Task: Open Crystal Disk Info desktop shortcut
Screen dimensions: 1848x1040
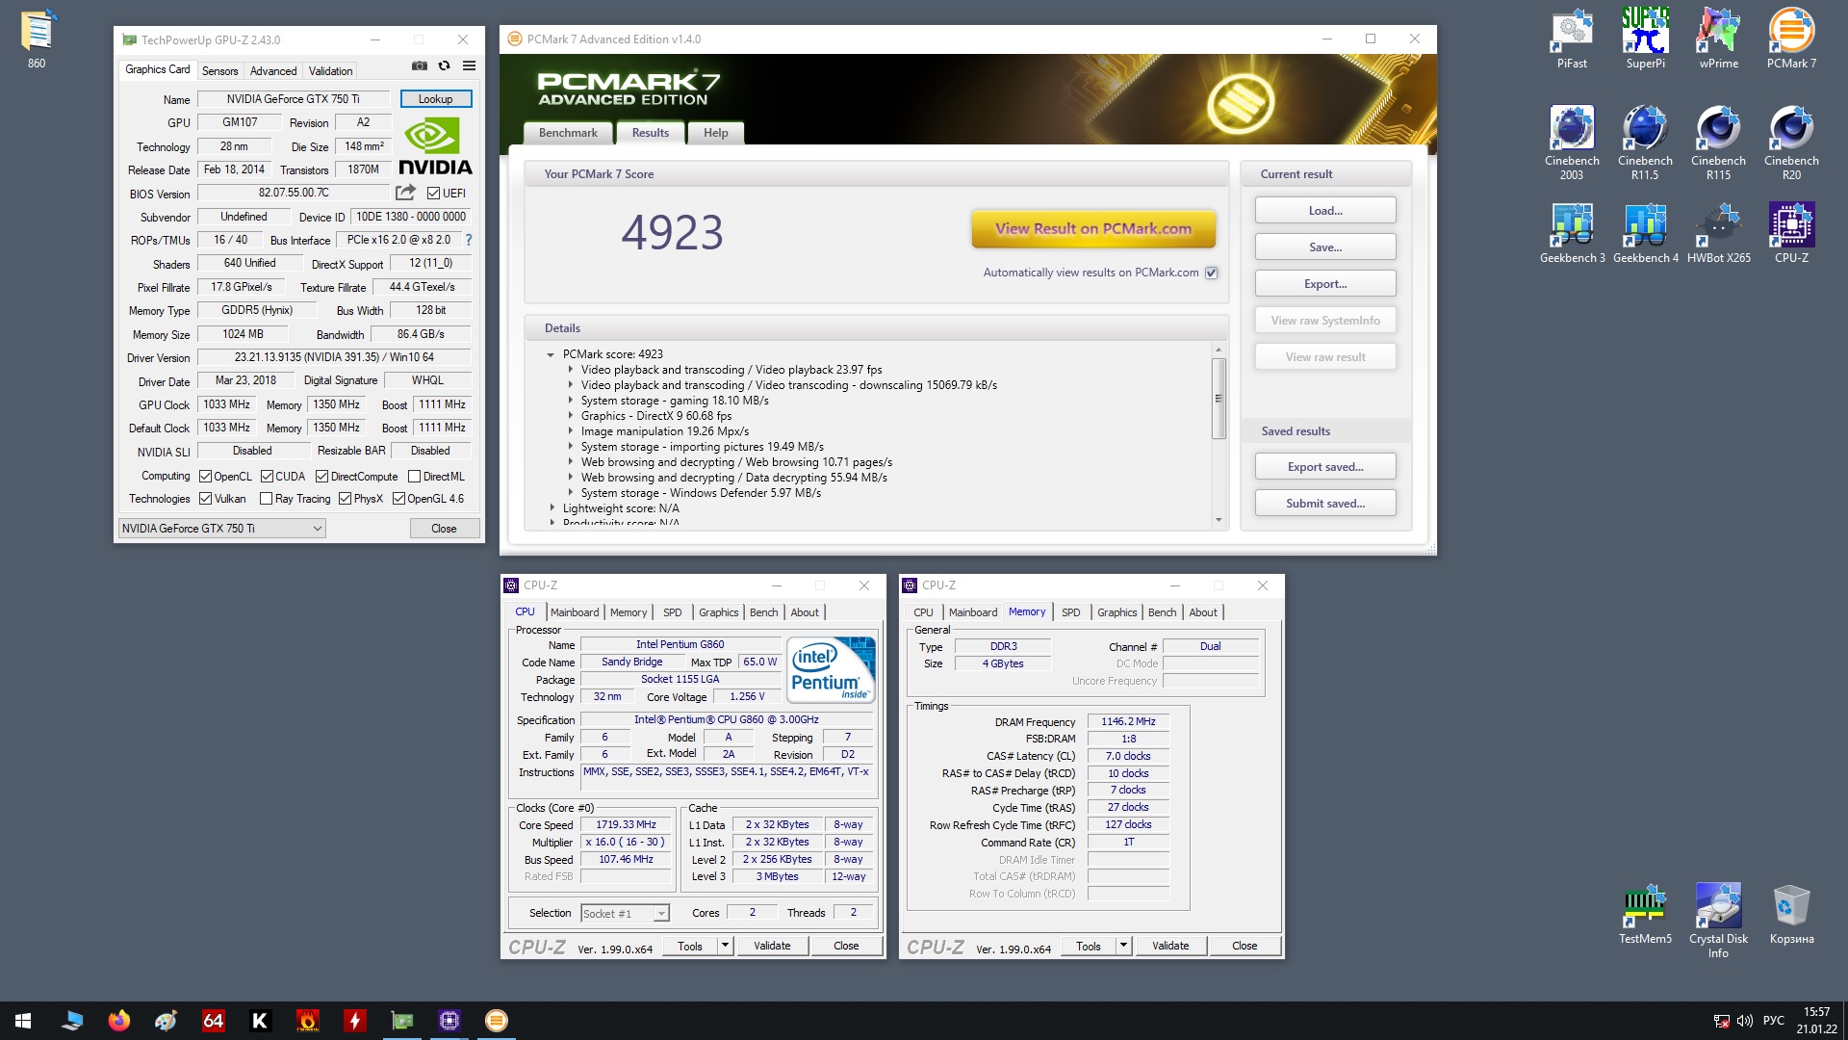Action: [x=1718, y=920]
